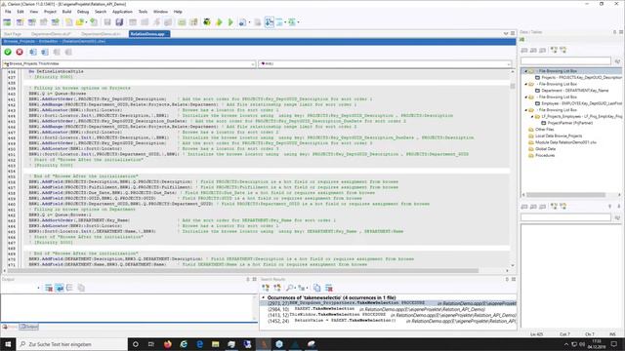
Task: Click horizontal scrollbar of the Data / Tables tree
Action: click(565, 195)
